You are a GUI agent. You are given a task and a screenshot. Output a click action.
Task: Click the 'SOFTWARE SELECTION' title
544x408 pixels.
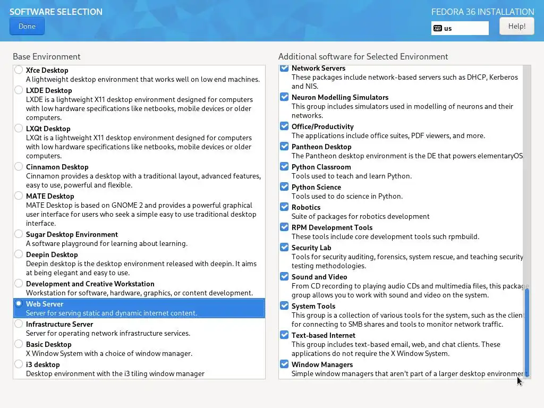[x=56, y=12]
